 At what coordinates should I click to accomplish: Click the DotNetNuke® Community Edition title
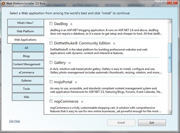(x=82, y=43)
